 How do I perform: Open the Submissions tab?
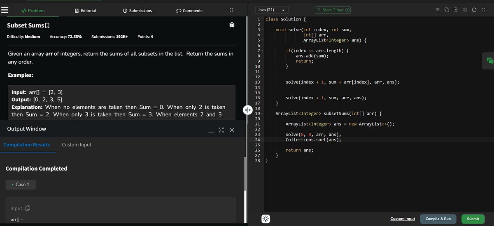coord(137,11)
